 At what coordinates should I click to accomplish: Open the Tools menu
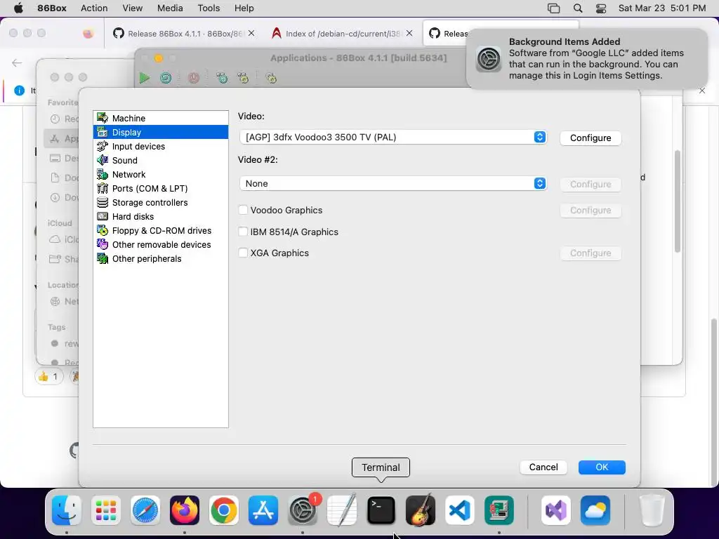click(x=209, y=8)
